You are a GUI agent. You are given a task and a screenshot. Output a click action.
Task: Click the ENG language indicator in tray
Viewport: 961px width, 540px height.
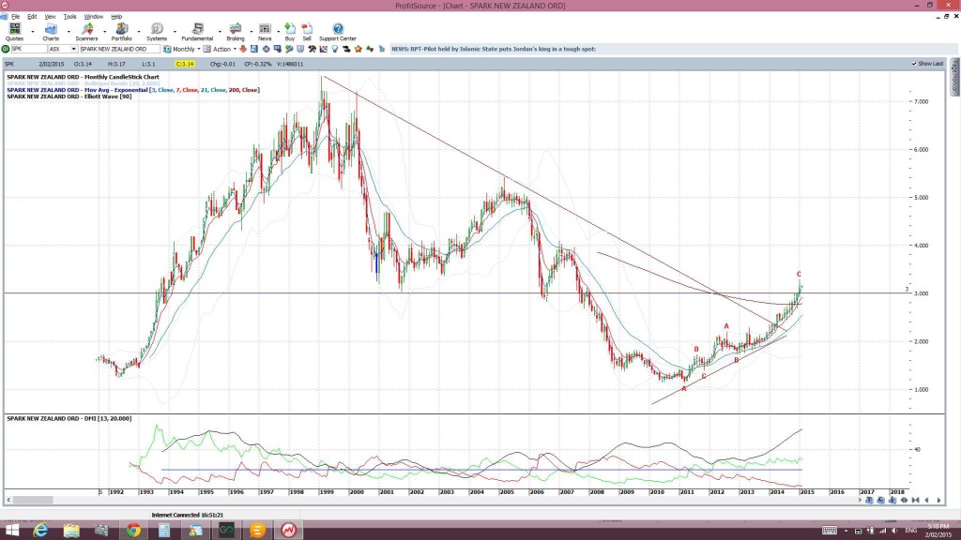(x=910, y=531)
